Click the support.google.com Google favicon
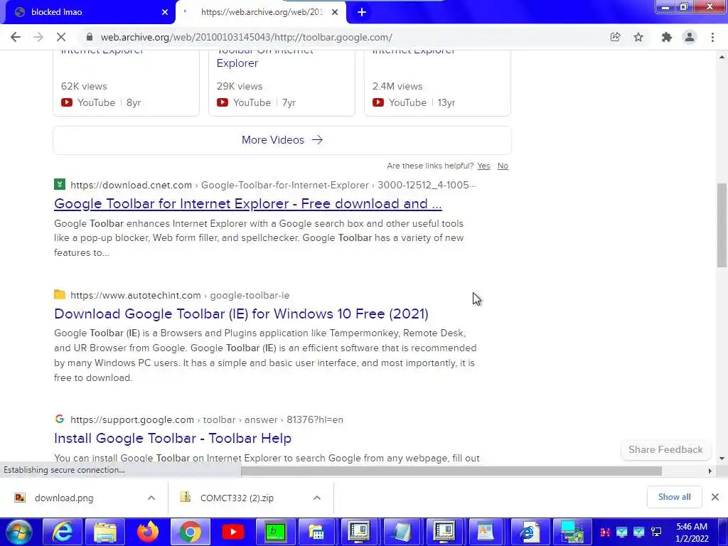Viewport: 728px width, 546px height. coord(60,419)
